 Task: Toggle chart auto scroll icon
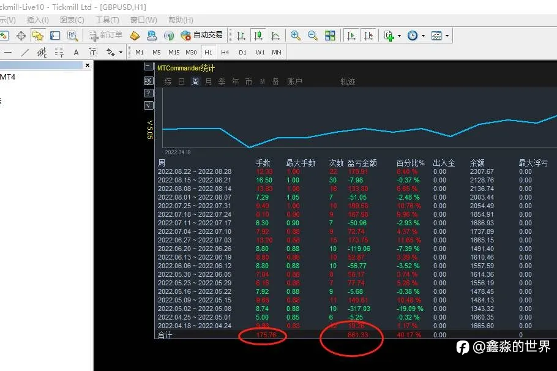[x=351, y=36]
